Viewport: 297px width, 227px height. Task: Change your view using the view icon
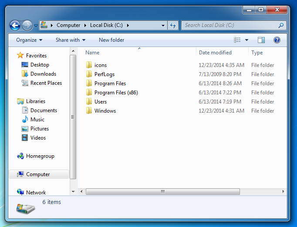point(237,40)
